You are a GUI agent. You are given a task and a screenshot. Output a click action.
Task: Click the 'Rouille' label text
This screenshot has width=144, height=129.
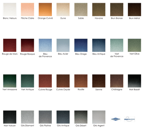81,89
